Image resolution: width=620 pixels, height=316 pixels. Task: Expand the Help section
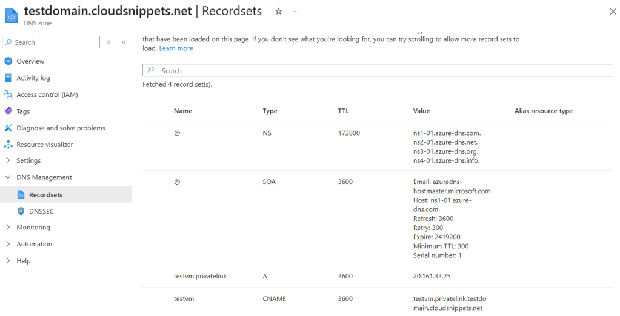coord(8,261)
